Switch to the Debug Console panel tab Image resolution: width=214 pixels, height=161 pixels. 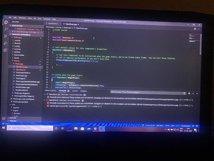(x=50, y=90)
